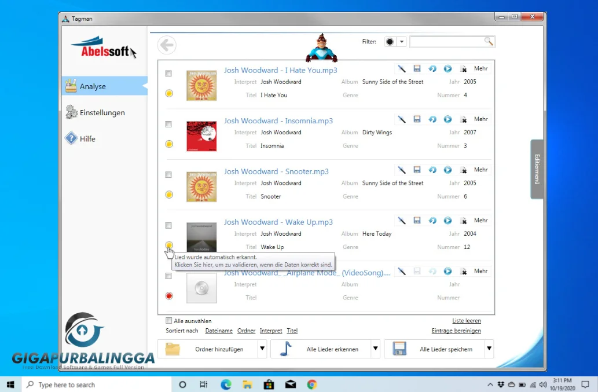Click the magic wand icon for Airplane Mode song
Image resolution: width=598 pixels, height=392 pixels.
[x=402, y=271]
